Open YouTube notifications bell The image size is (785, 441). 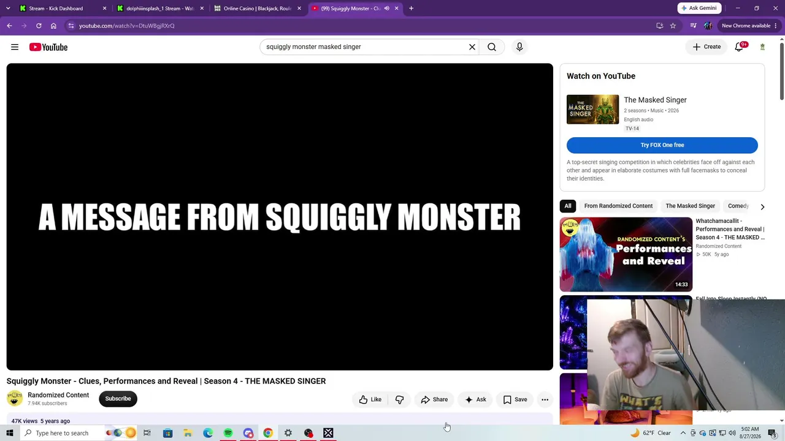click(740, 47)
